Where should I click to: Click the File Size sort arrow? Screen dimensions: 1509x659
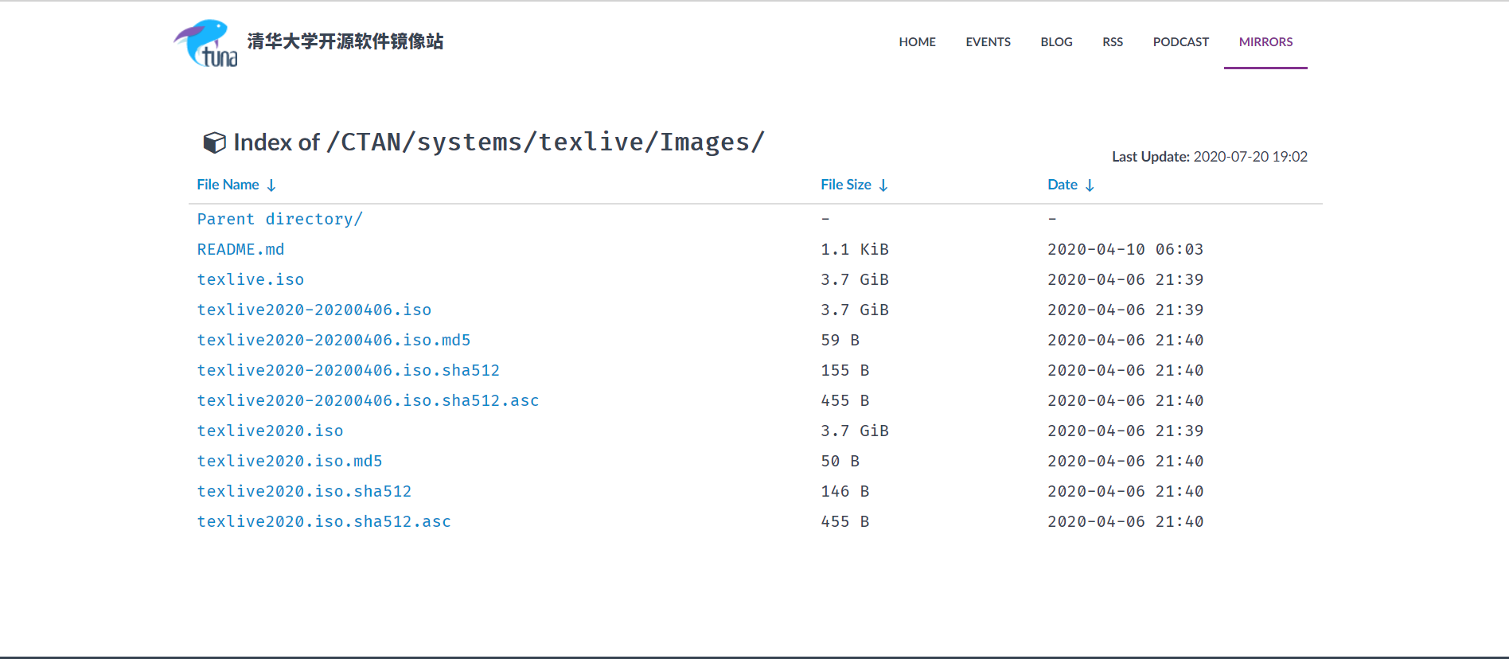pos(883,185)
